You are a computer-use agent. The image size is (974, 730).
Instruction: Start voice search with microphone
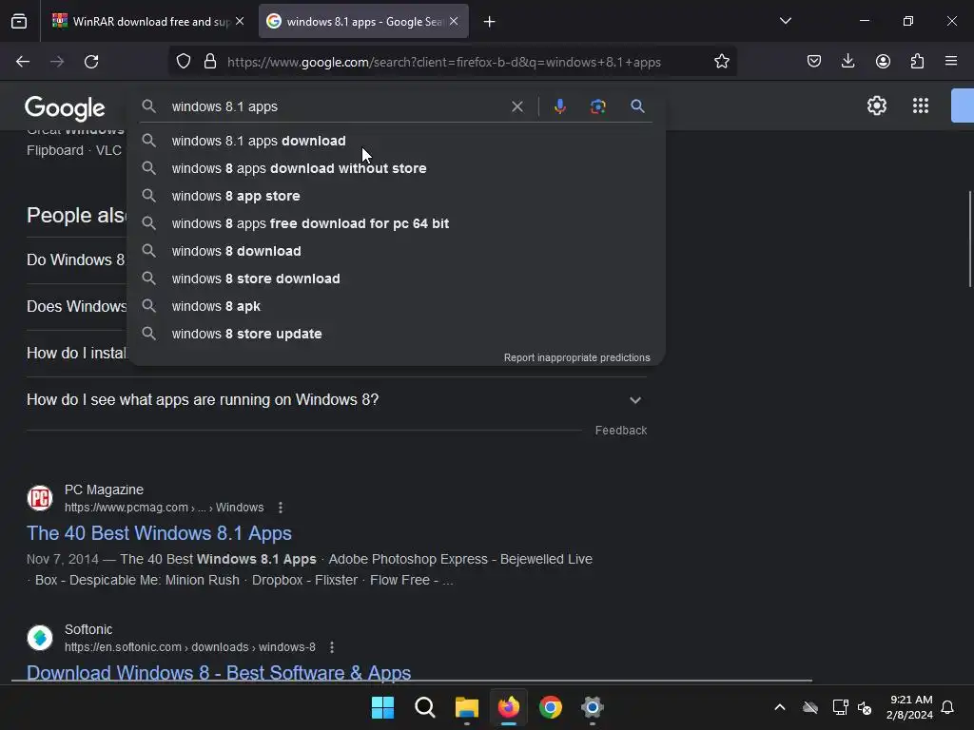coord(559,106)
